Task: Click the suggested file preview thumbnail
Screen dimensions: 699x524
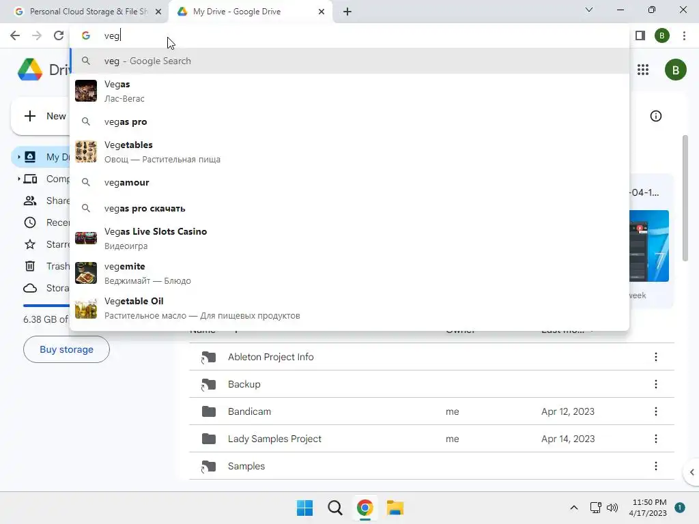Action: (x=649, y=246)
